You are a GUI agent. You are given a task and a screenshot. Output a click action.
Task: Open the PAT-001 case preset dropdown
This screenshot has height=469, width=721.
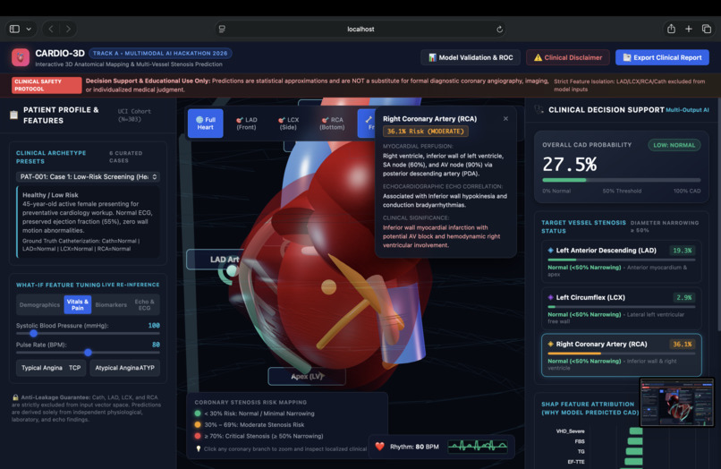[x=88, y=176]
